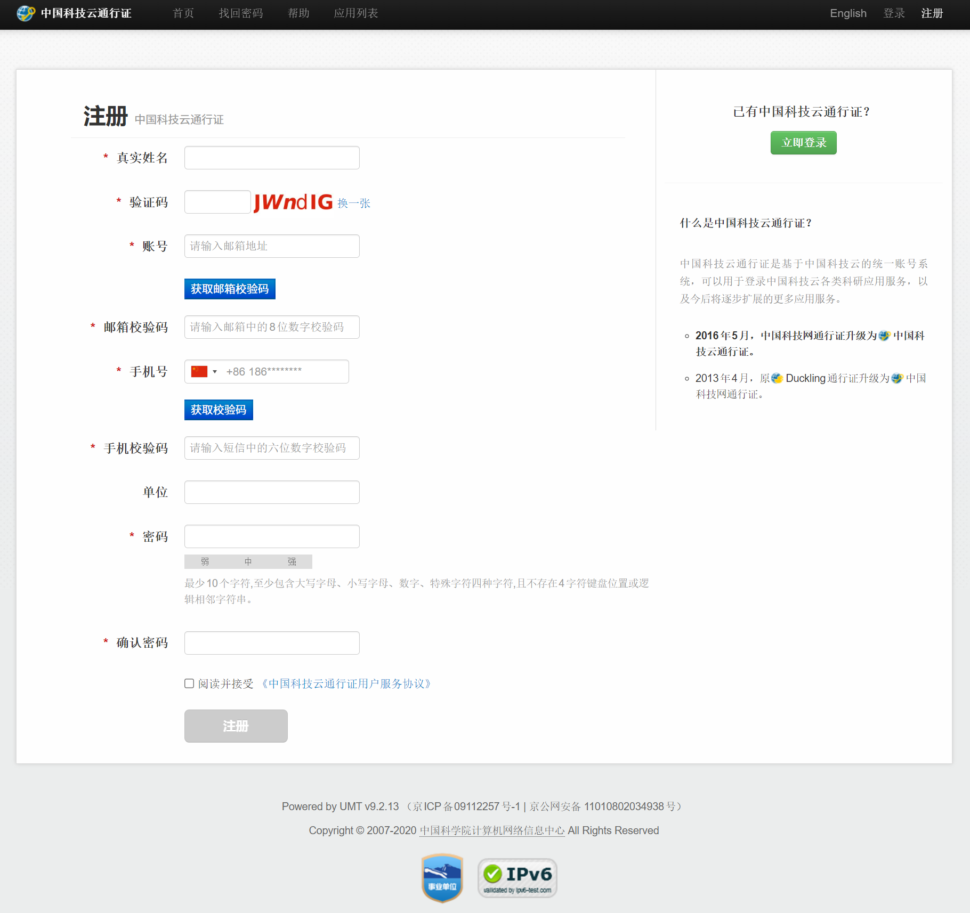Open the 帮助 navigation item
Viewport: 970px width, 913px height.
298,13
